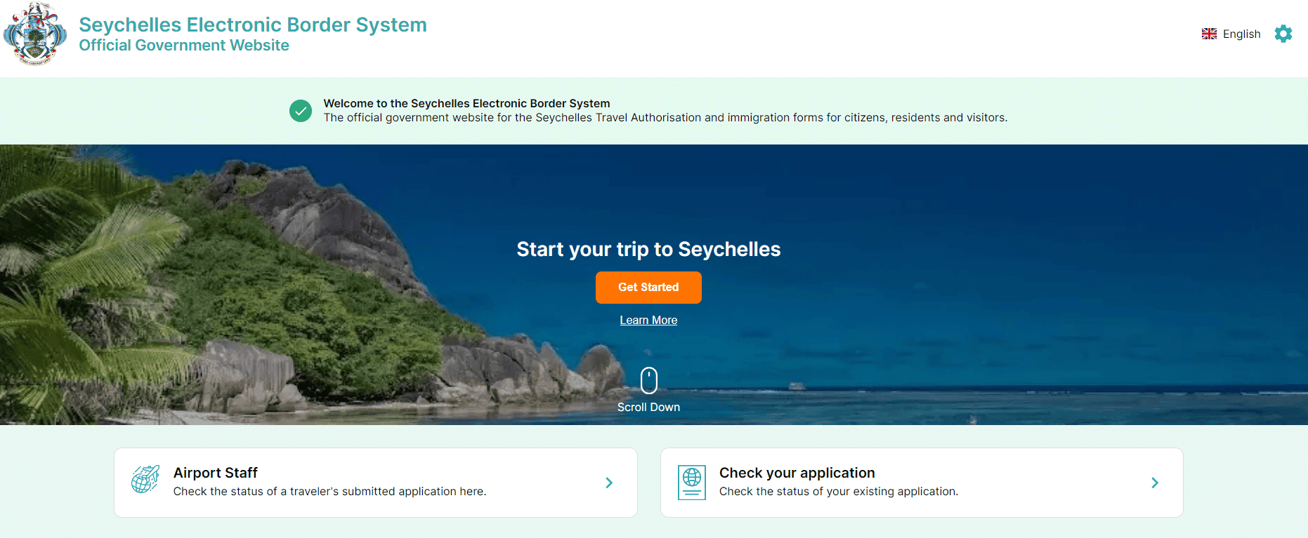Click the UK flag language icon
Image resolution: width=1308 pixels, height=538 pixels.
[1209, 34]
